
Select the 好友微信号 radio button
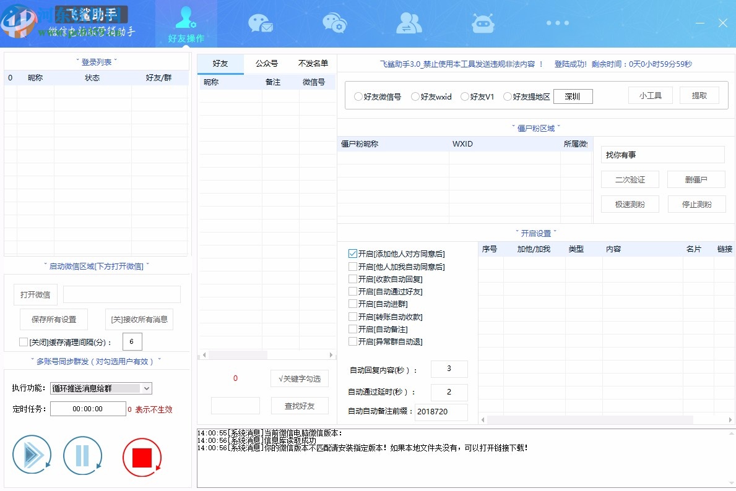point(358,96)
